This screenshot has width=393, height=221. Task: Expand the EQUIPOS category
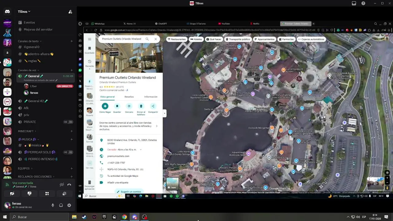pos(25,169)
